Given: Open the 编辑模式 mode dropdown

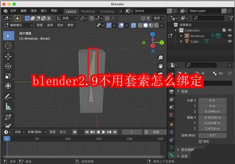Looking at the screenshot, I should 18,25.
